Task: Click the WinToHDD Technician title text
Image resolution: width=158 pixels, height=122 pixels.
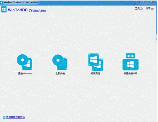Action: [27, 10]
